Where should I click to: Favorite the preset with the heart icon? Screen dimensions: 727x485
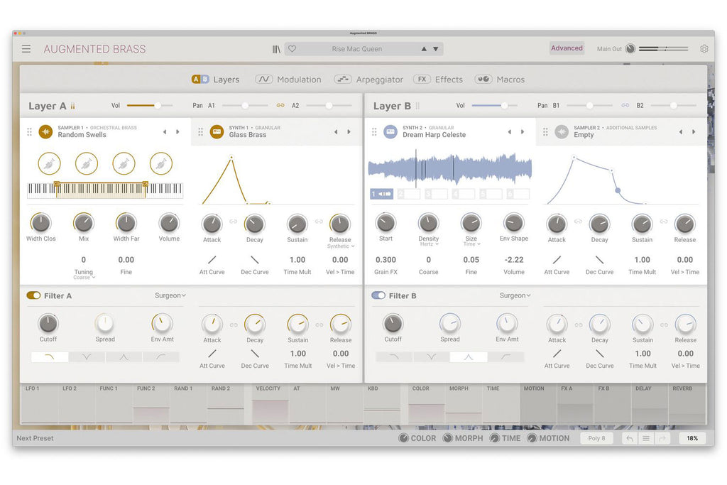click(292, 49)
